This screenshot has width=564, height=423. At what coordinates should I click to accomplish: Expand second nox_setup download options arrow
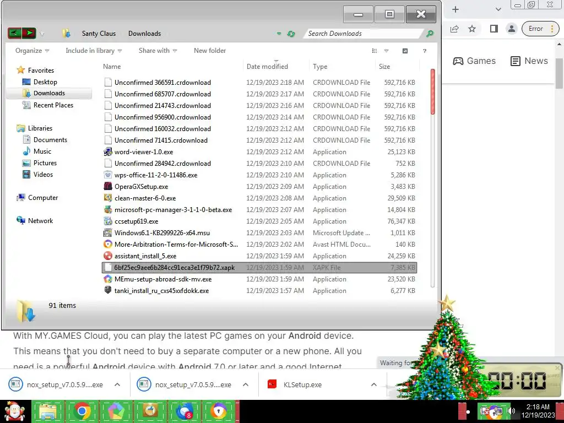246,384
